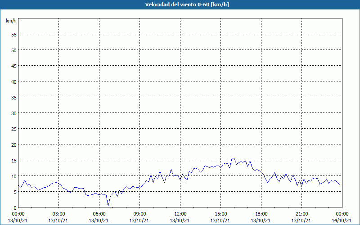
Task: Click the y-axis value 15
Action: pyautogui.click(x=14, y=161)
